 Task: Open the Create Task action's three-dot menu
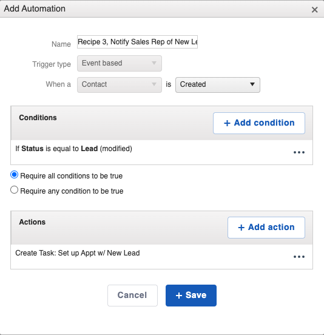tap(299, 257)
